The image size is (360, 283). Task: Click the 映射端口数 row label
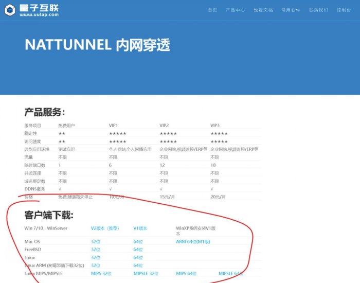(34, 165)
